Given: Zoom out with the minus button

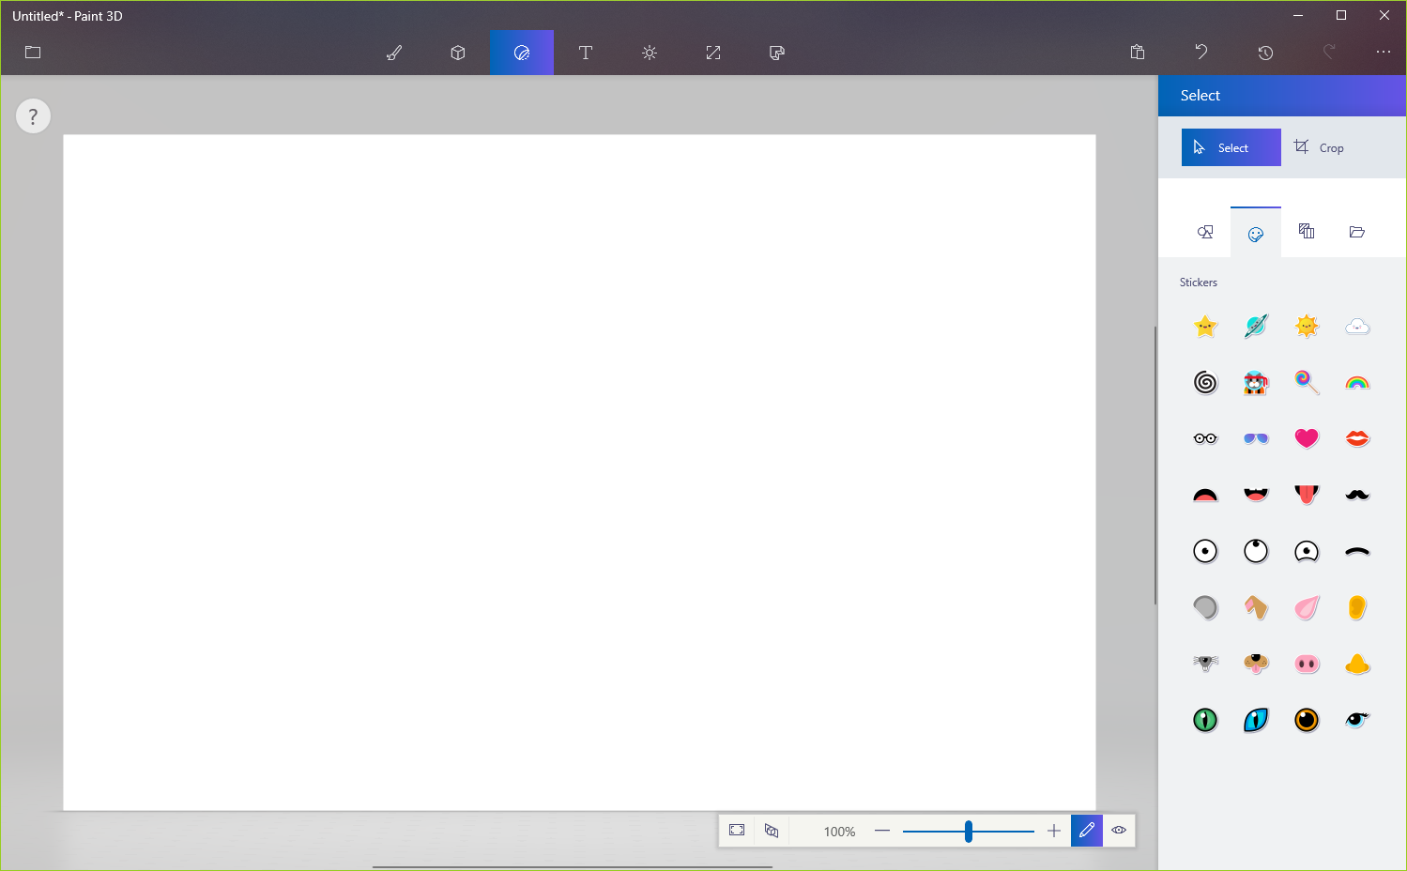Looking at the screenshot, I should [x=881, y=831].
